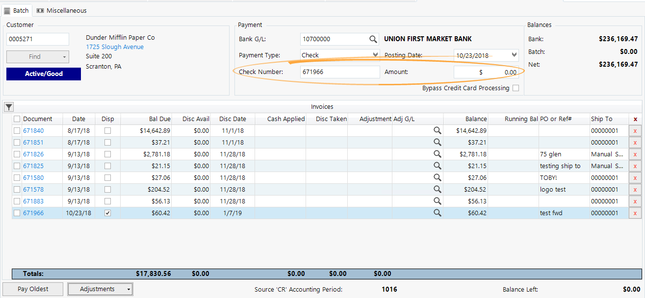The image size is (645, 298).
Task: Uncheck Disp checkbox for invoice 671966
Action: [107, 213]
